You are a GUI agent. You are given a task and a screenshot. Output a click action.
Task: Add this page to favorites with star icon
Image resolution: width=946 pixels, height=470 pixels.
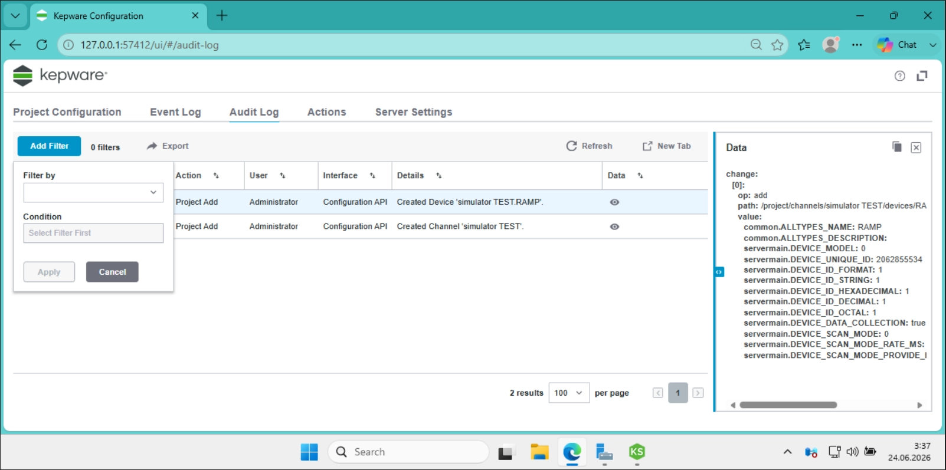777,45
